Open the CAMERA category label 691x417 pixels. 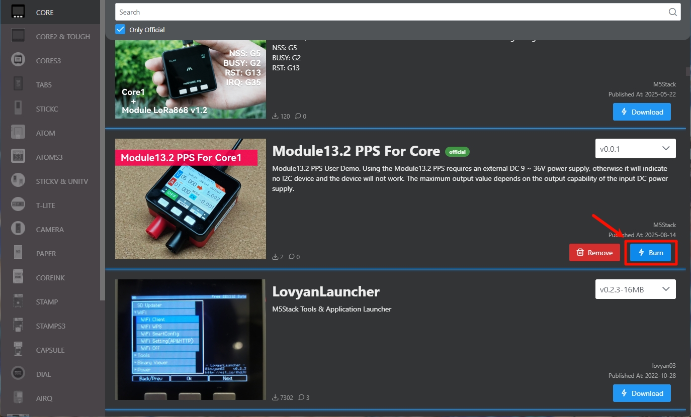coord(50,230)
